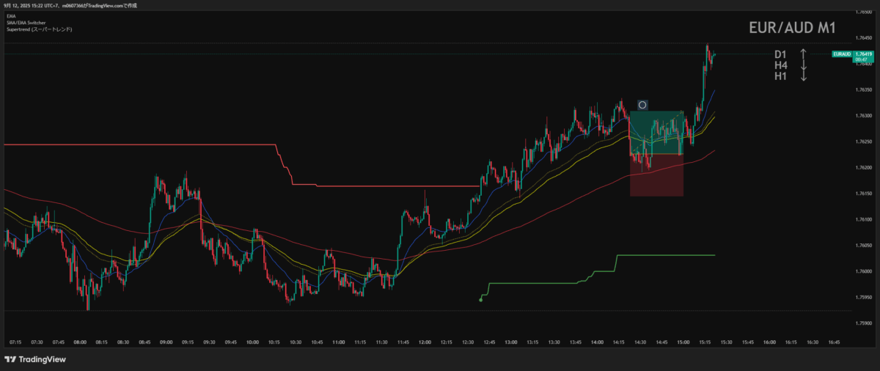Viewport: 880px width, 371px height.
Task: Click the D1 up-arrow trend icon
Action: click(x=804, y=54)
